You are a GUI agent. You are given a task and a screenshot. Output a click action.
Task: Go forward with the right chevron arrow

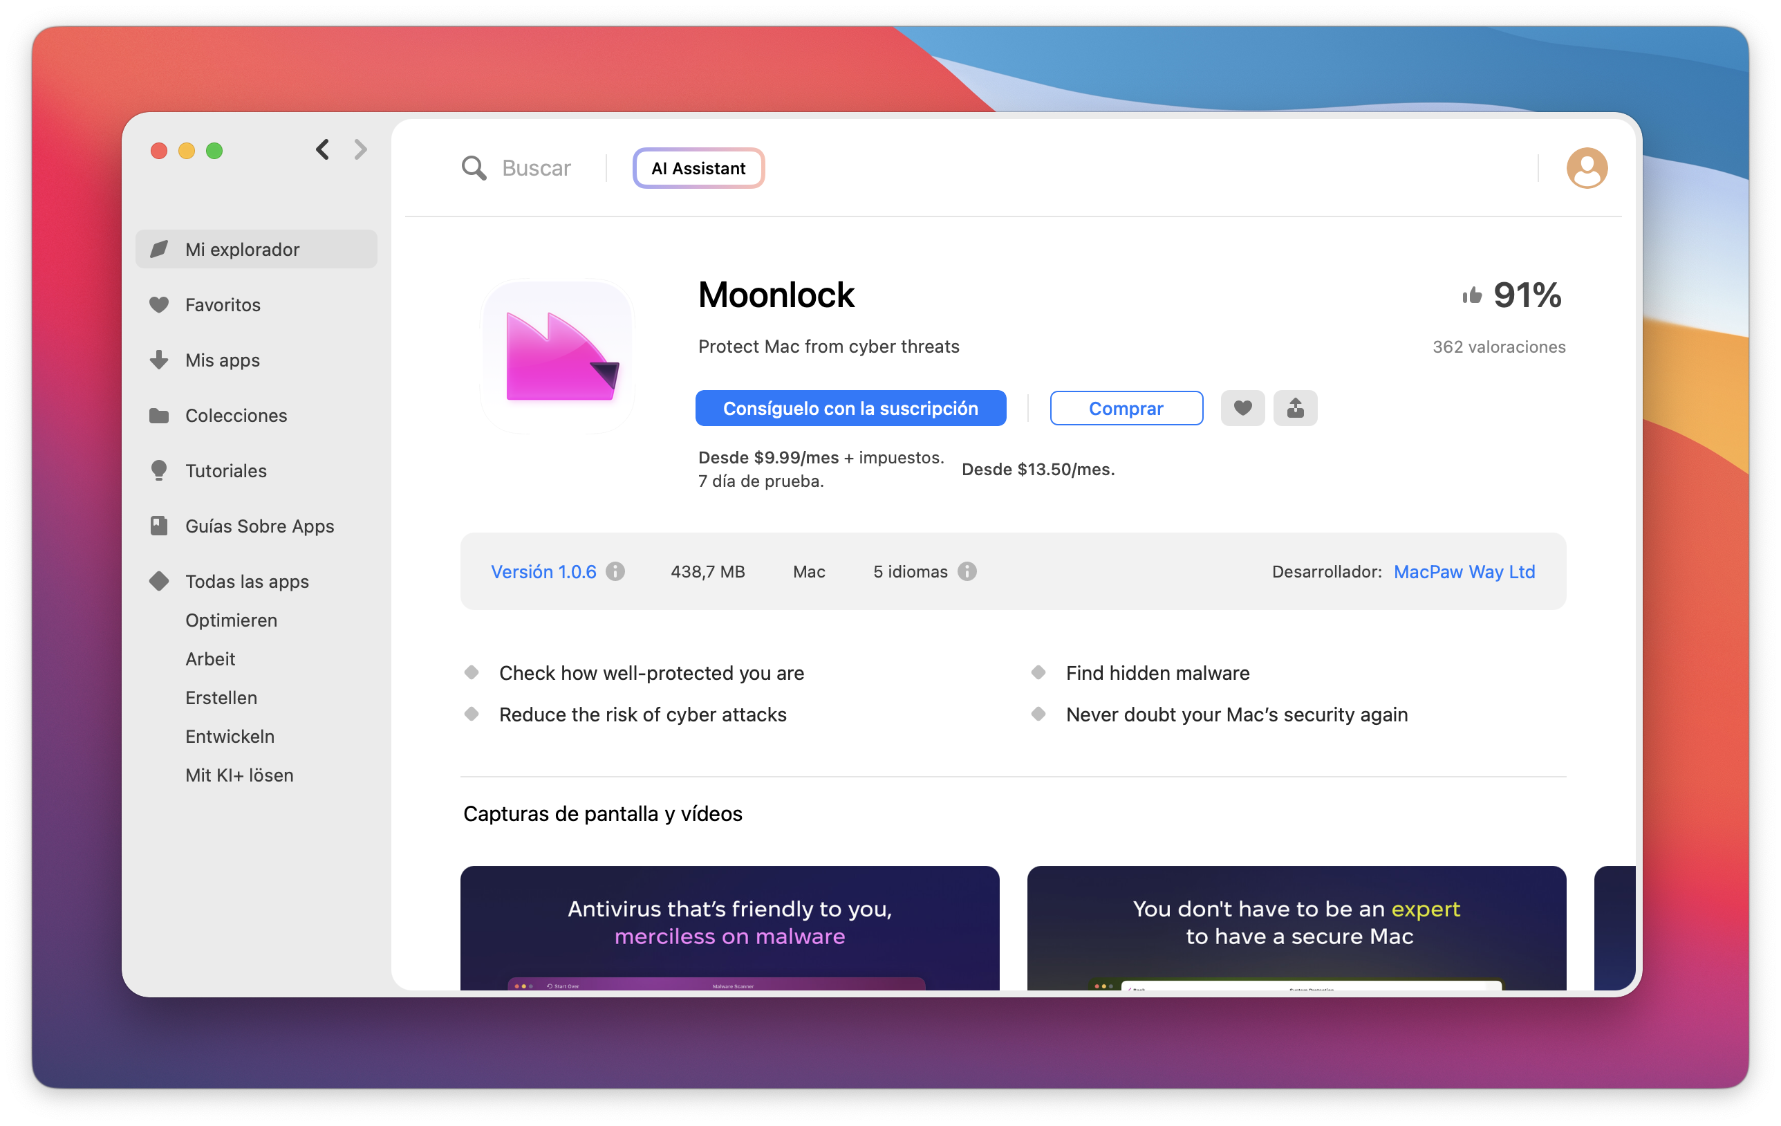(360, 150)
